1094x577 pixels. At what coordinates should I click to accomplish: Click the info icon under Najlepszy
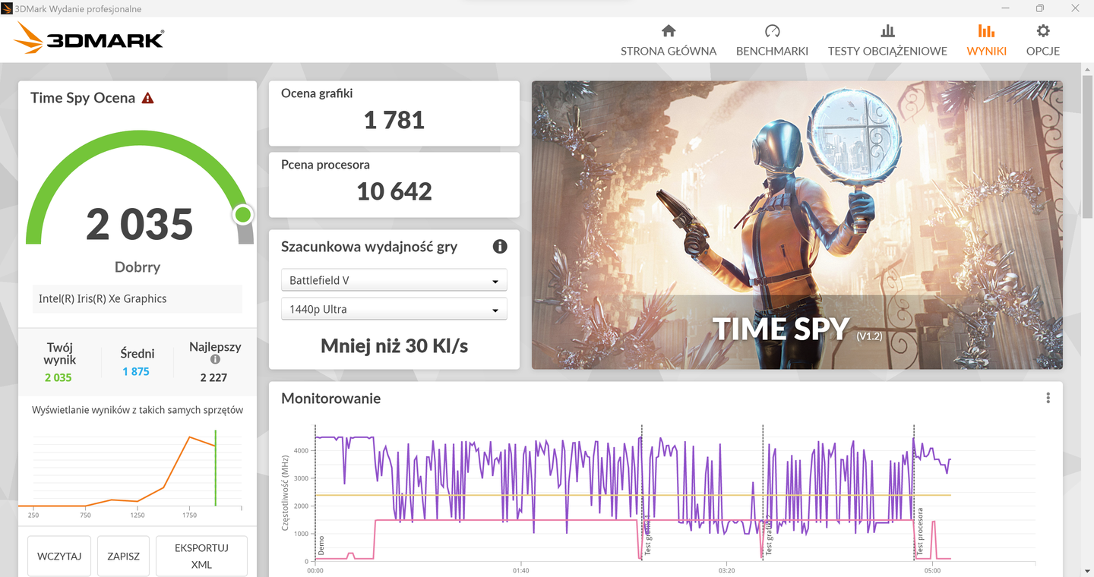point(215,359)
